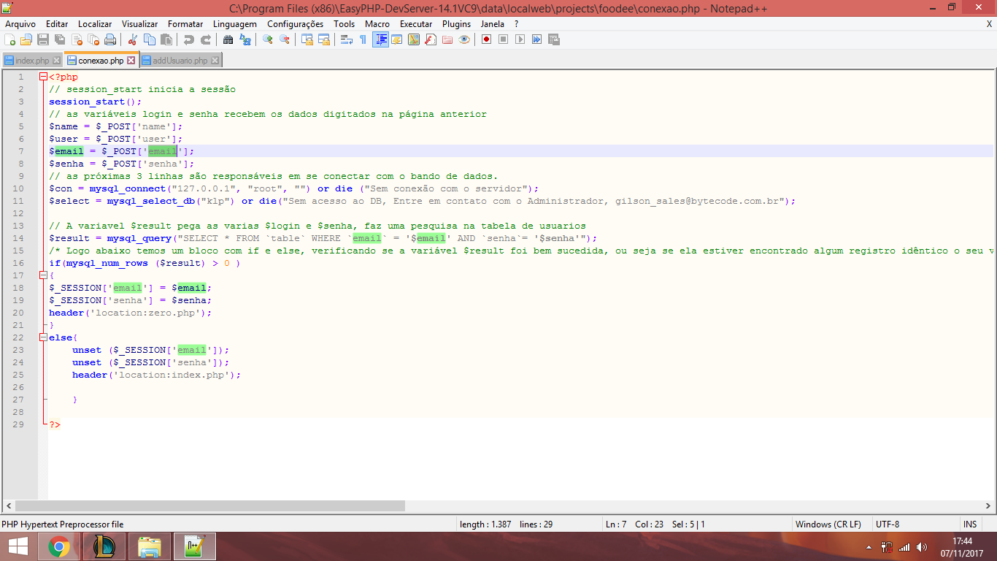The image size is (997, 561).
Task: Collapse the else block fold at line 22
Action: coord(43,337)
